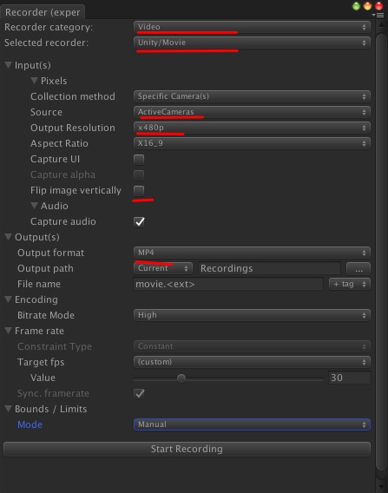Collapse the Bounds / Limits section triangle
The height and width of the screenshot is (493, 388).
tap(9, 409)
